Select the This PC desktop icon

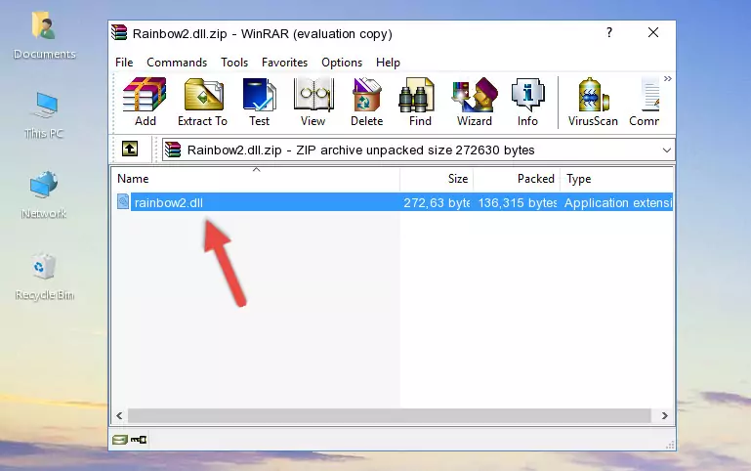tap(44, 115)
